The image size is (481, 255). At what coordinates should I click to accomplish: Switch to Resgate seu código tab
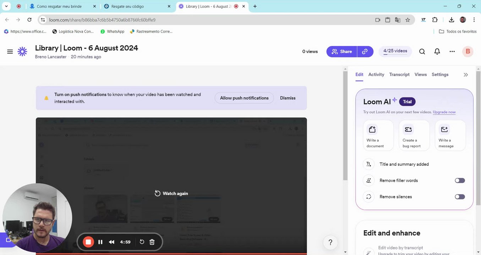137,6
